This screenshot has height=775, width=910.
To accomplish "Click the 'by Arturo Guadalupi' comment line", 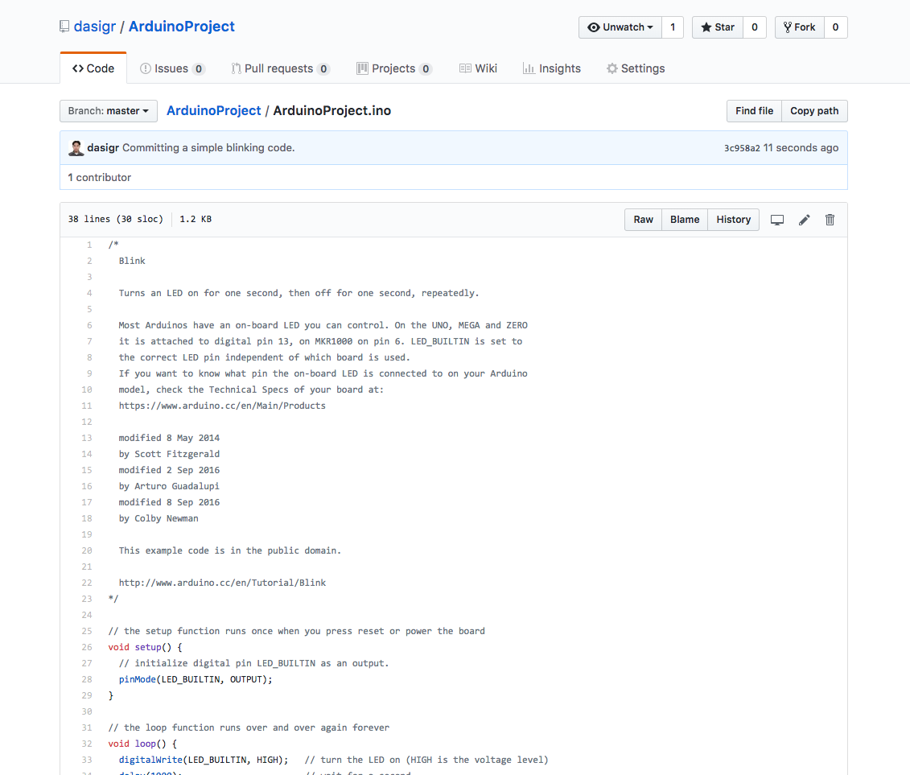I will (170, 486).
